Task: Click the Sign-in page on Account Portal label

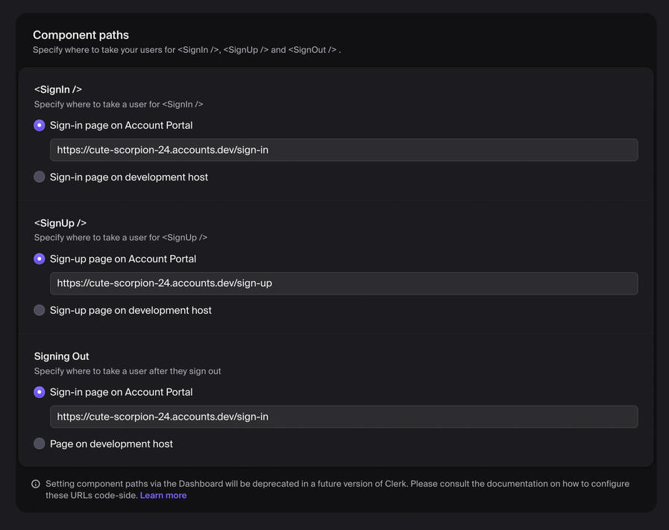Action: coord(121,124)
